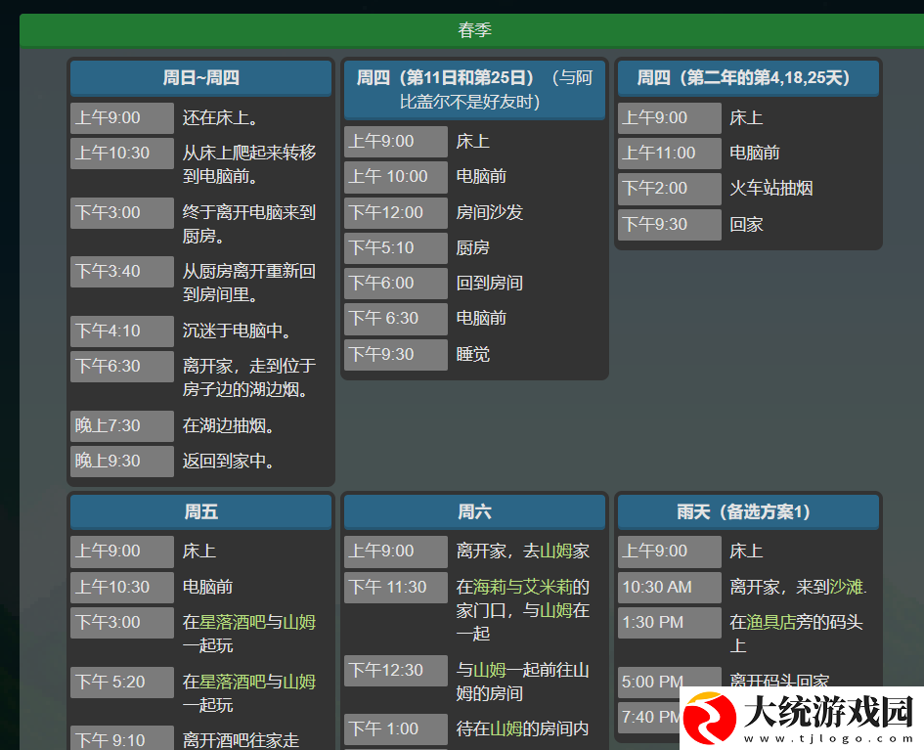This screenshot has height=750, width=924.
Task: Click the 山姆 link in Saturday's 下午 11:30 row
Action: point(556,610)
